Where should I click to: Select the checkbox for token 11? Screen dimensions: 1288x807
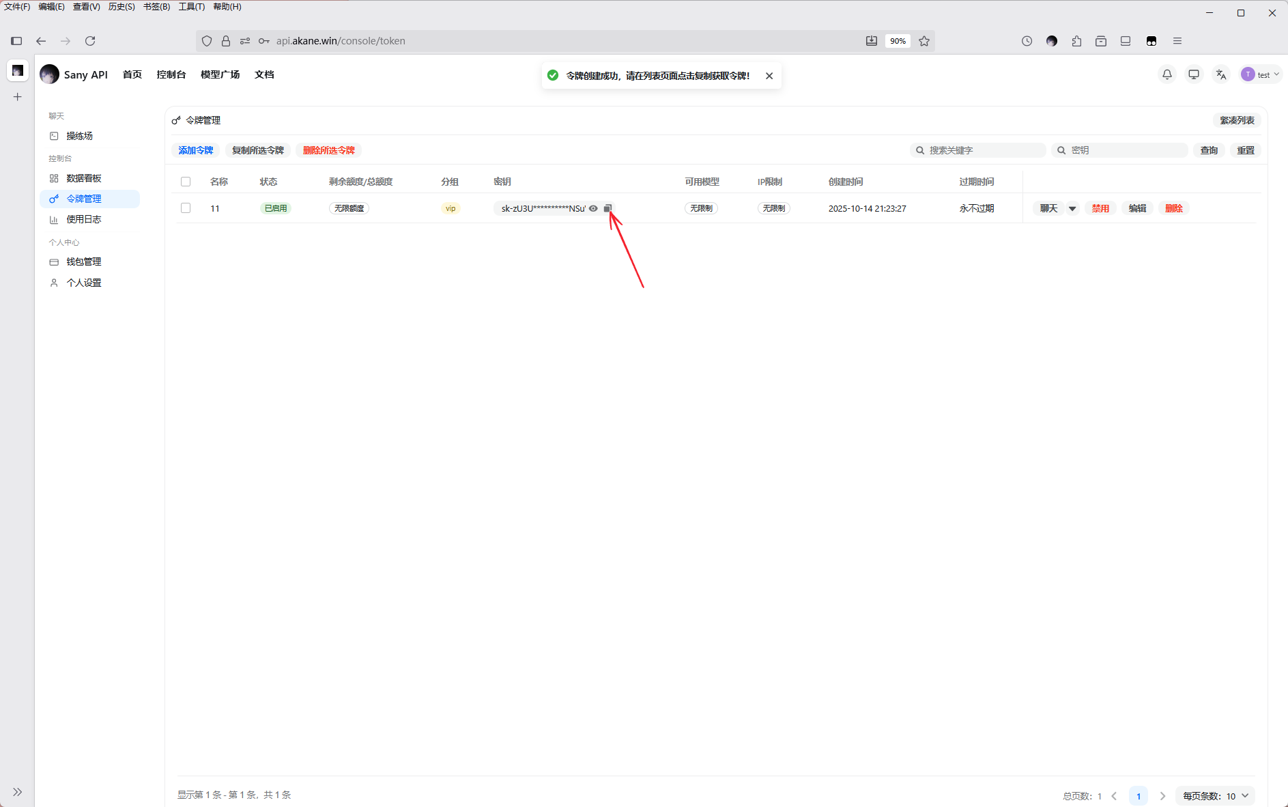point(186,208)
